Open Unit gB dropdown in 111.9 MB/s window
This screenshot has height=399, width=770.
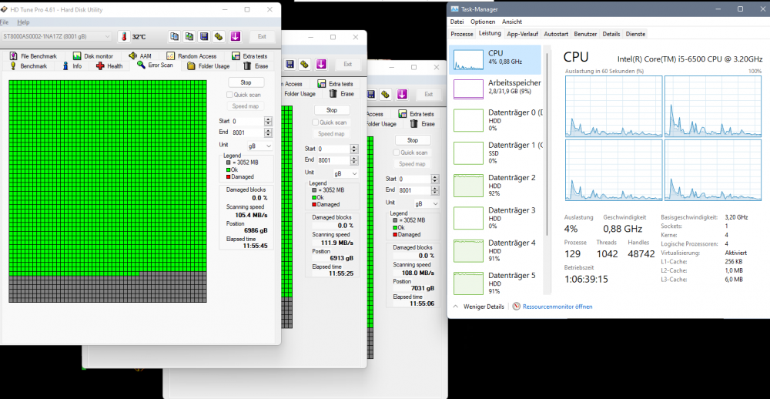(x=346, y=173)
